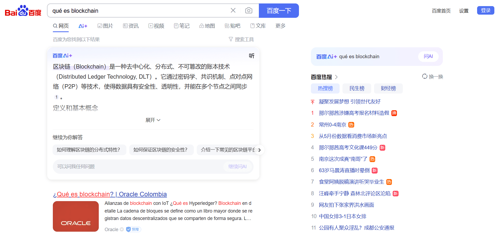Select the 热搜榜 tab
501x233 pixels.
tap(325, 88)
